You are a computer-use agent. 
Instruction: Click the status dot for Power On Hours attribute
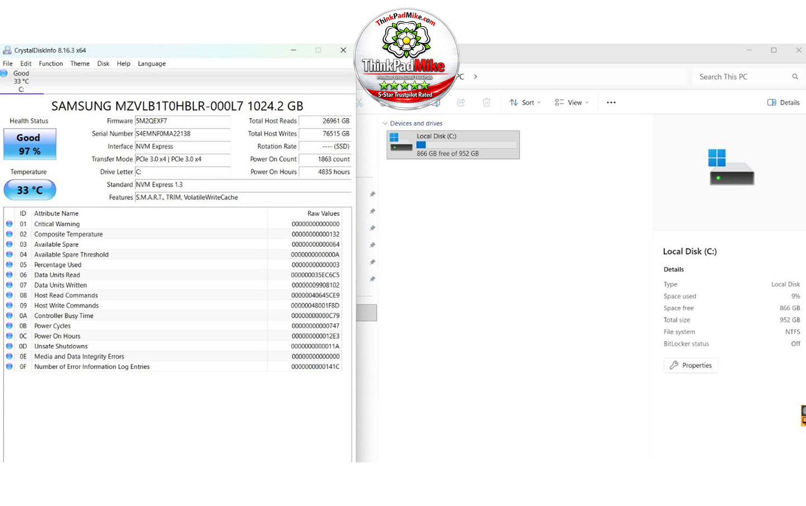9,336
